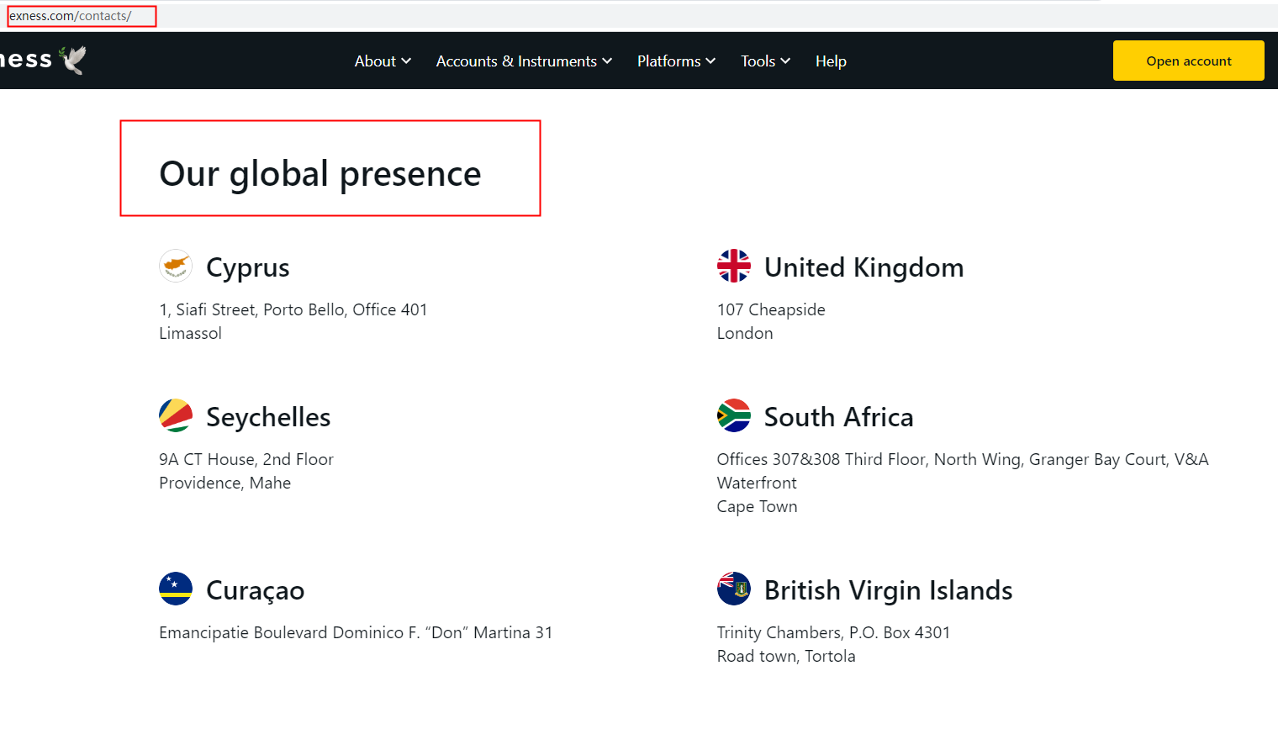Click the 107 Cheapside London address
This screenshot has height=745, width=1278.
point(771,321)
